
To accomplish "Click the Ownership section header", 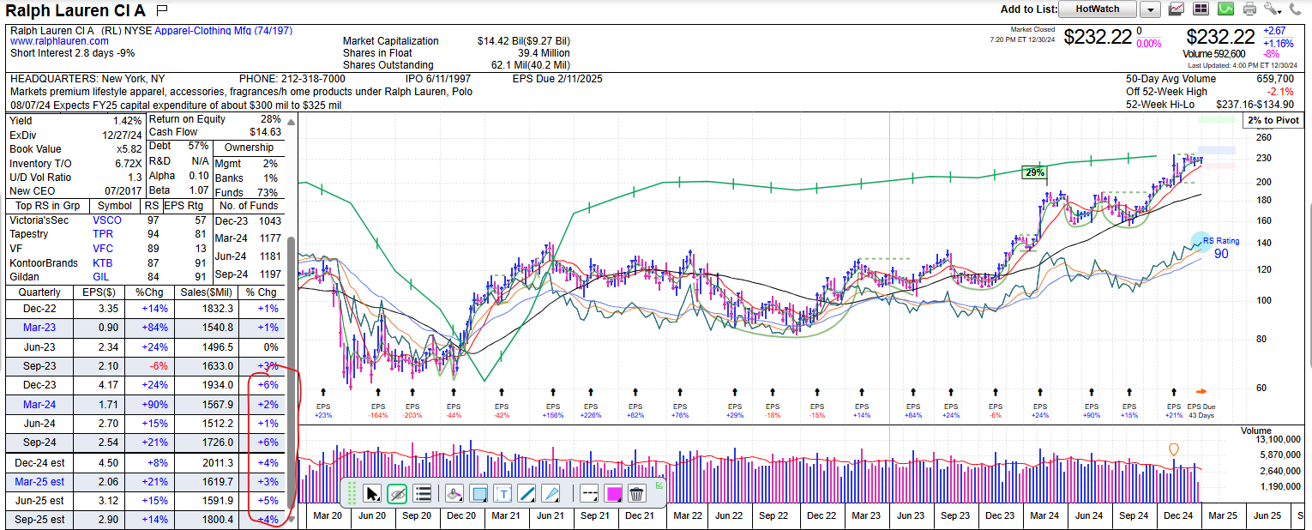I will [x=248, y=148].
